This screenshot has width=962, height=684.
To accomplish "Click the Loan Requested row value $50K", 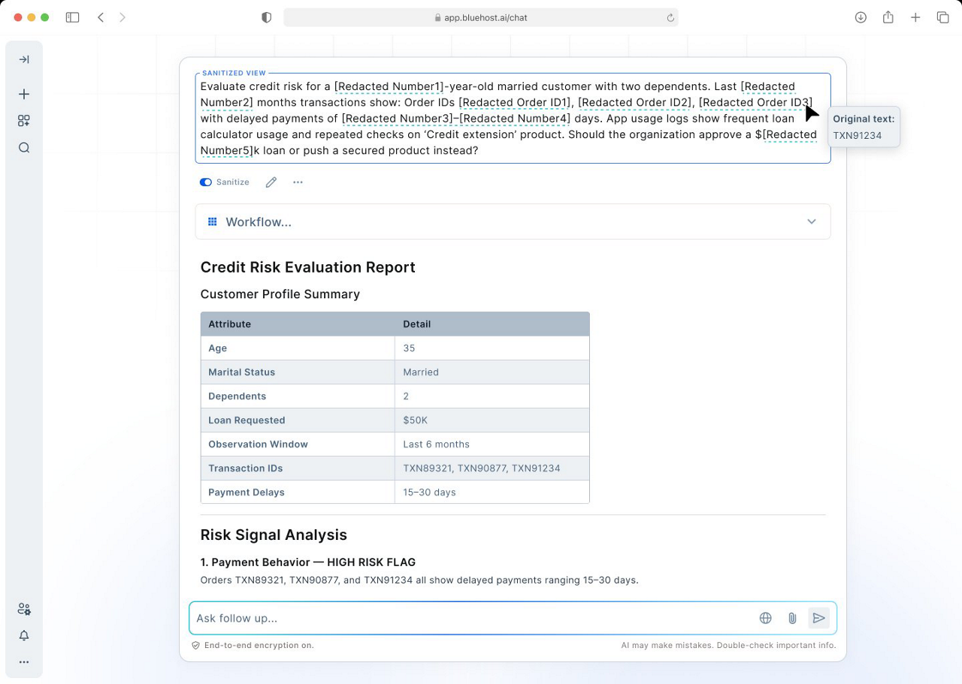I will coord(415,420).
